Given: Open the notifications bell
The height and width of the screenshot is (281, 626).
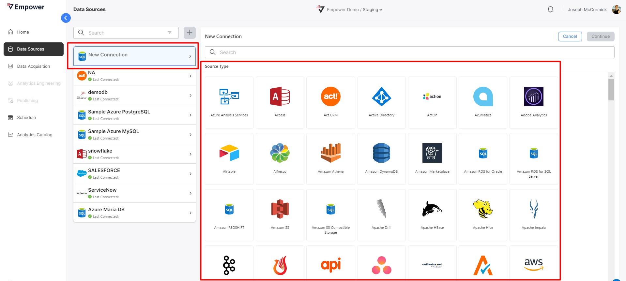Looking at the screenshot, I should click(x=551, y=9).
